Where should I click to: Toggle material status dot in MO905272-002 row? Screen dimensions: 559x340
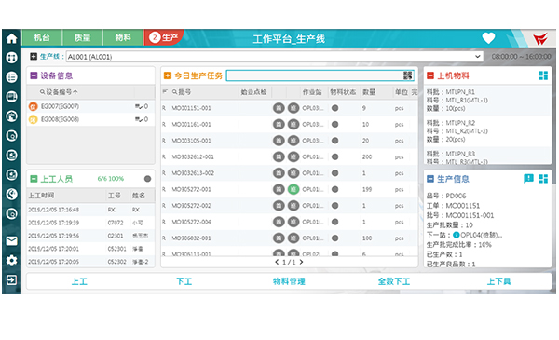click(334, 206)
